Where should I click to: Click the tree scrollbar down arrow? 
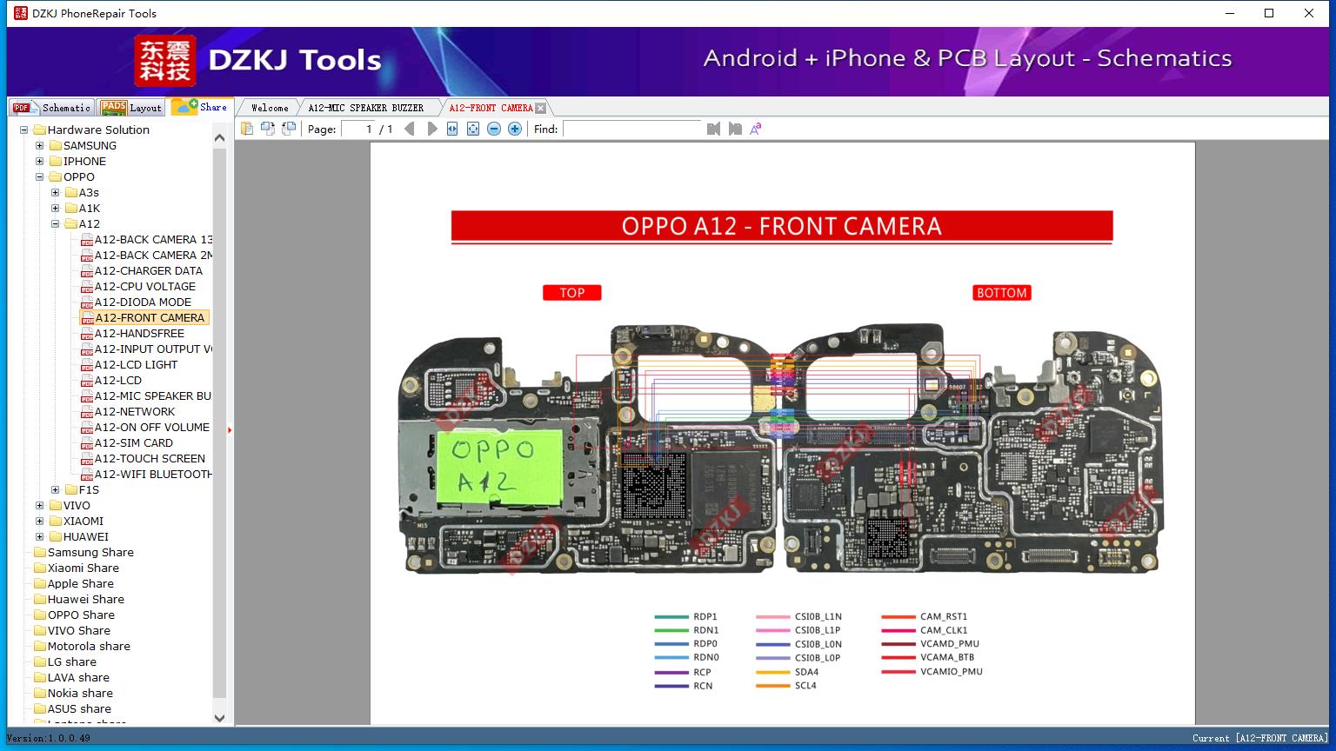[x=219, y=718]
